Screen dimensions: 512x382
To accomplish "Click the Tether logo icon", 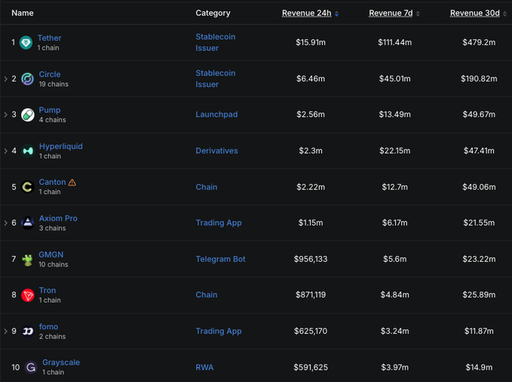I will pyautogui.click(x=26, y=42).
